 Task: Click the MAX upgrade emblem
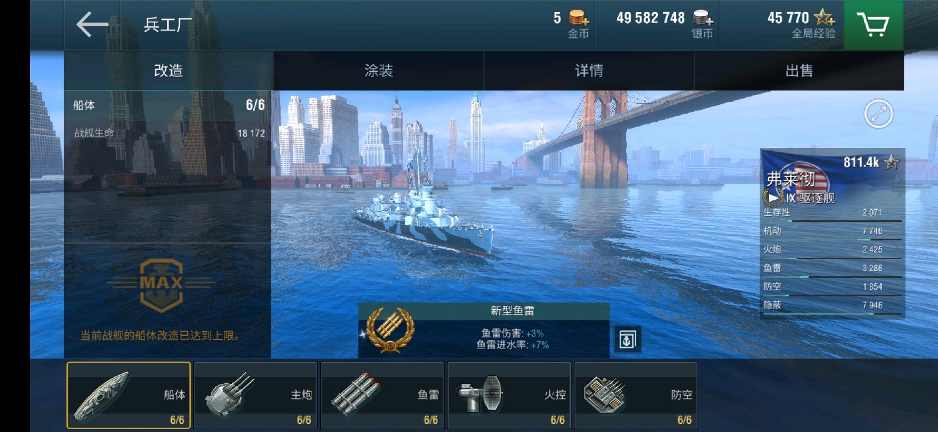click(161, 284)
